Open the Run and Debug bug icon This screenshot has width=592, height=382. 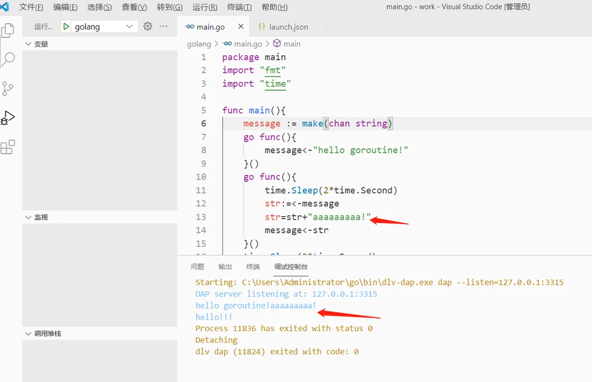(x=8, y=118)
